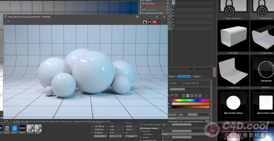This screenshot has width=274, height=141.
Task: Click the Double Sided keyframe circle
Action: click(x=183, y=83)
